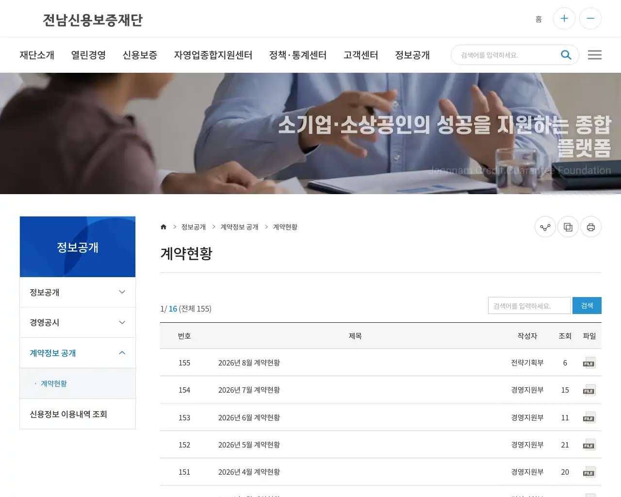Click the copy URL icon

[x=568, y=227]
